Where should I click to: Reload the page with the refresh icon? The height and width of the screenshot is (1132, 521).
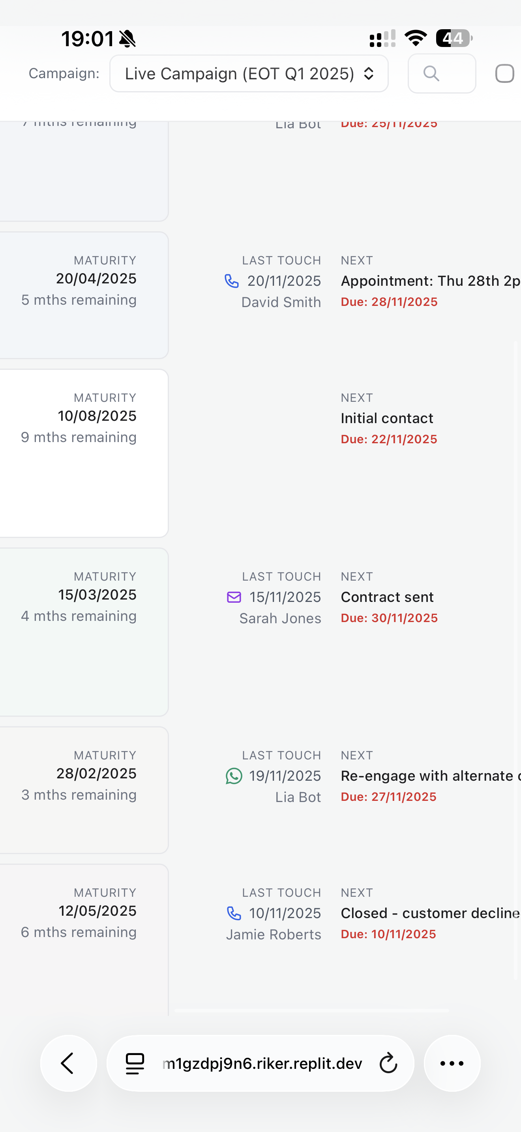coord(388,1063)
